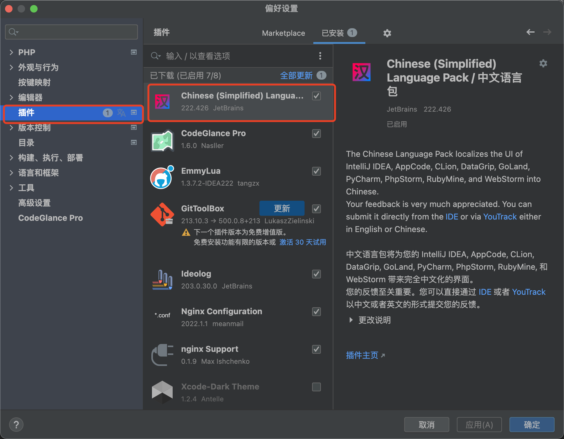
Task: Click the Chinese Language Pack icon in plugin list
Action: 162,102
